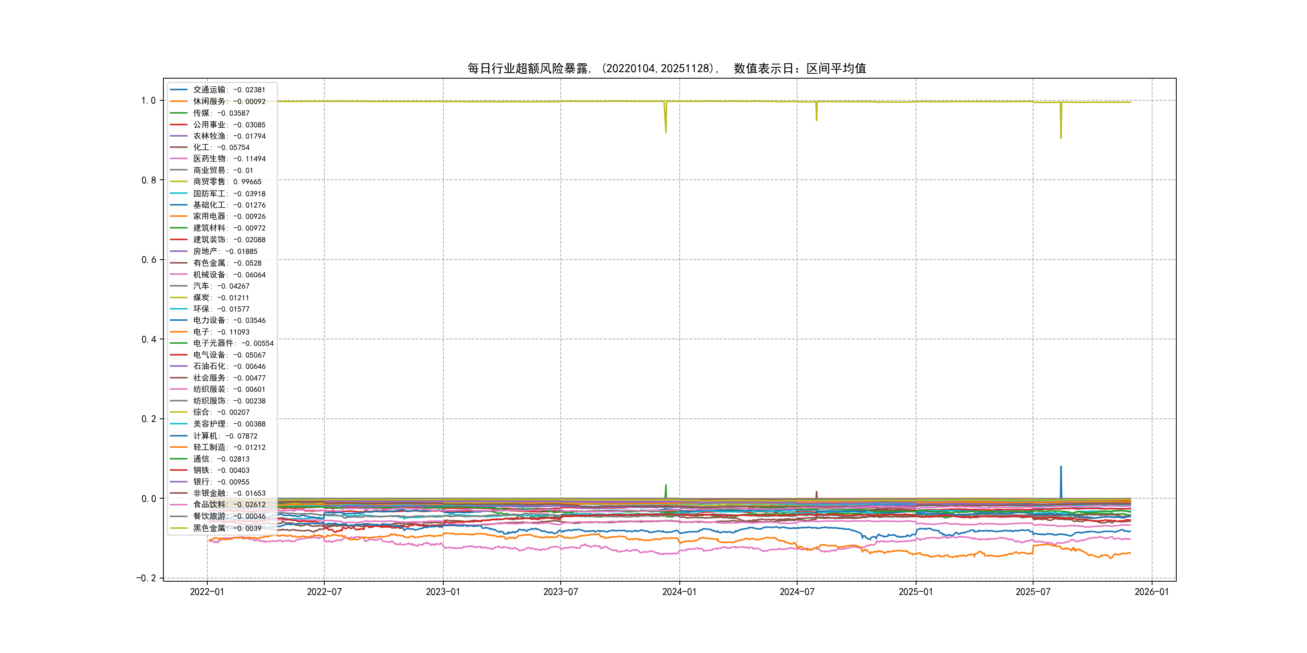Click the -0.2 y-axis tick label

pyautogui.click(x=146, y=578)
